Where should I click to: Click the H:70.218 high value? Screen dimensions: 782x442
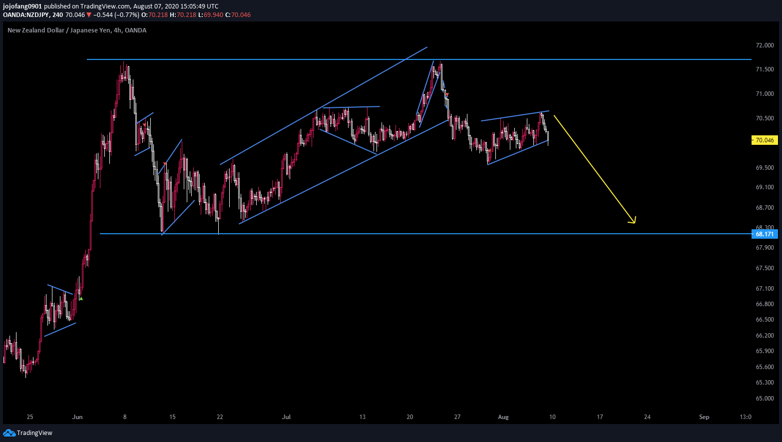(183, 15)
